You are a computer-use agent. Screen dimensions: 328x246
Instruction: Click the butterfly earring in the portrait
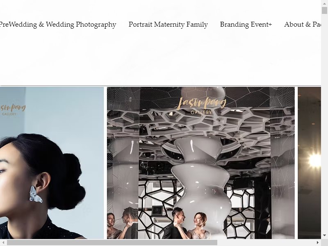coord(36,194)
